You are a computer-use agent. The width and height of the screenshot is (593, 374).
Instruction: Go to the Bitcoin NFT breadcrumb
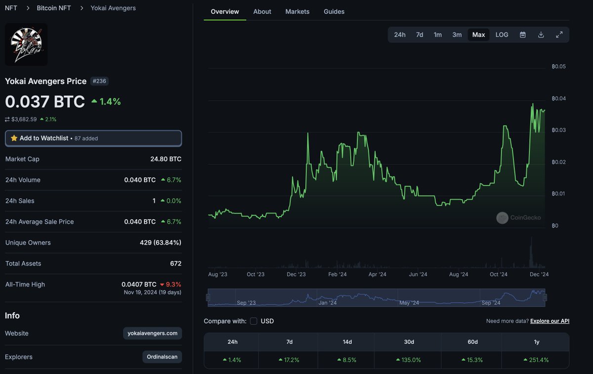pos(54,8)
